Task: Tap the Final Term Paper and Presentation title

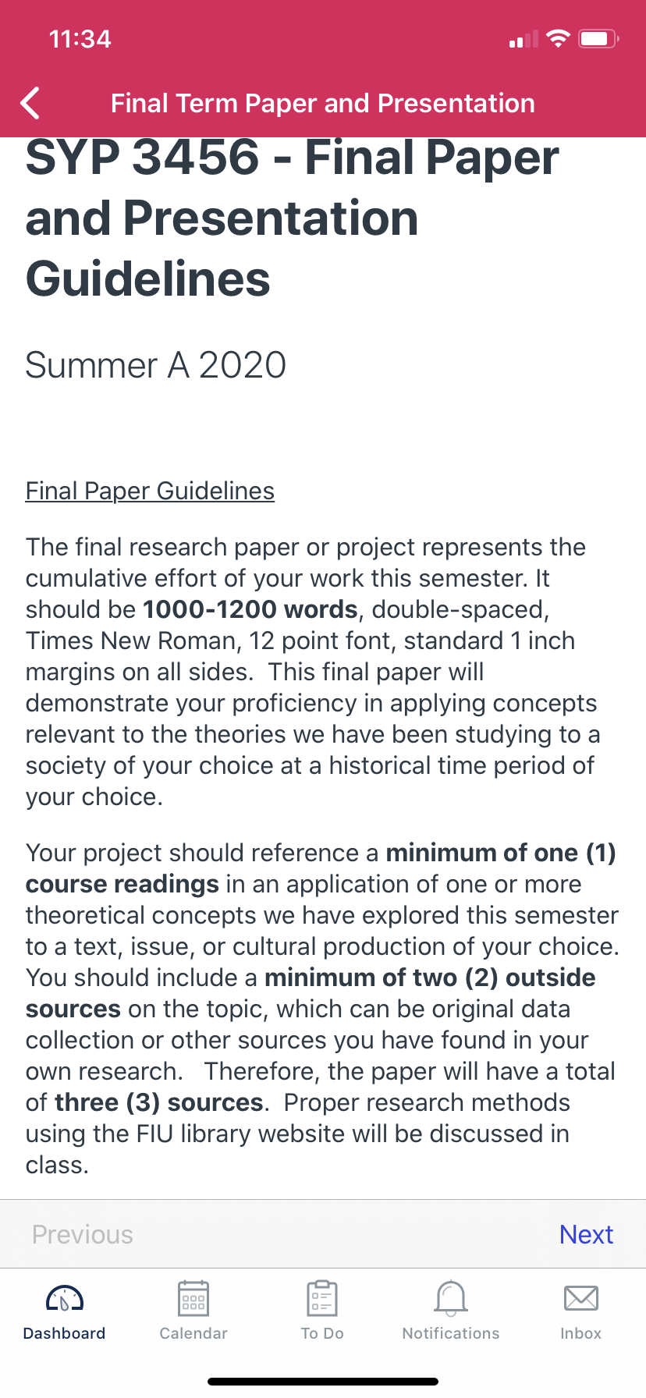Action: [x=323, y=103]
